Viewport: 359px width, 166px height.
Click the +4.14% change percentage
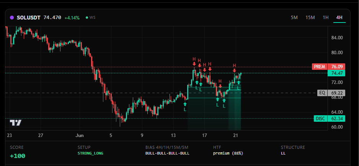72,18
